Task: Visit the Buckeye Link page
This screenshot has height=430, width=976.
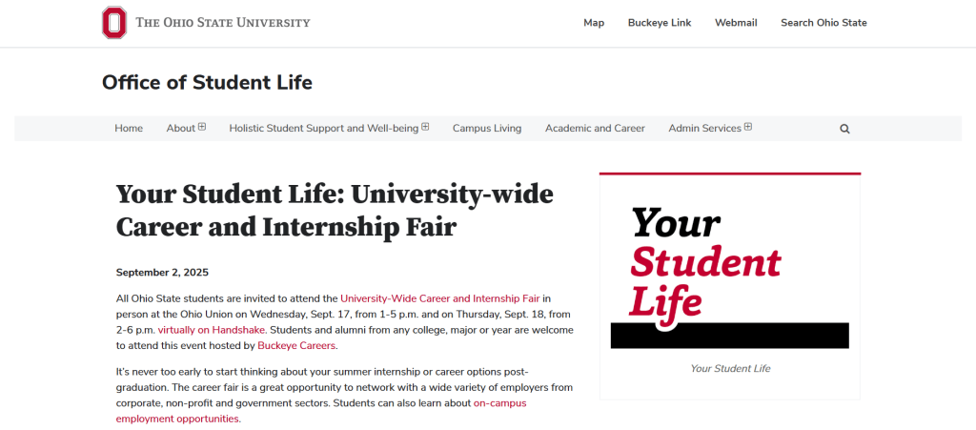Action: coord(660,23)
